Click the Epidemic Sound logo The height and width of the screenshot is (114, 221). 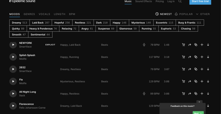[x=22, y=1]
